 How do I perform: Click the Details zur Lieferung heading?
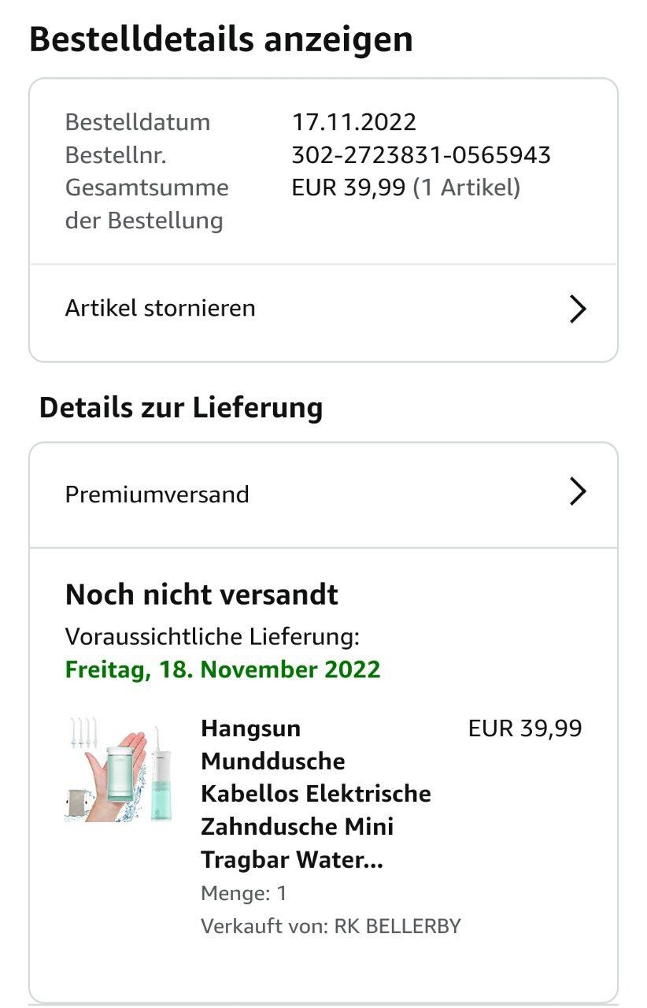point(181,408)
